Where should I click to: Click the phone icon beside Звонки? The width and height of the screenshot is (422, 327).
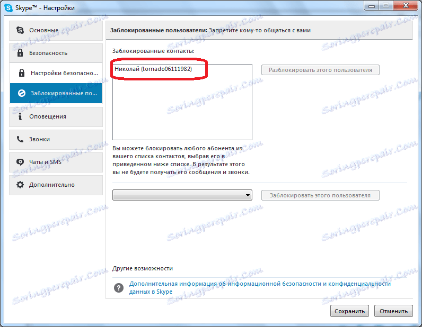[x=20, y=139]
